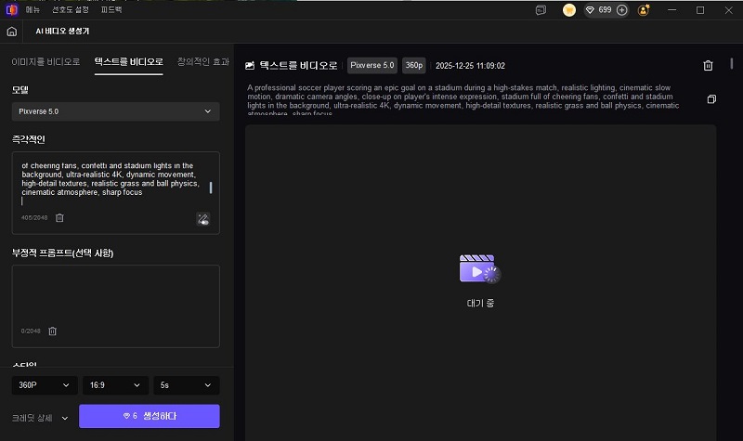Copy the prompt text with copy icon
Image resolution: width=743 pixels, height=441 pixels.
(711, 99)
